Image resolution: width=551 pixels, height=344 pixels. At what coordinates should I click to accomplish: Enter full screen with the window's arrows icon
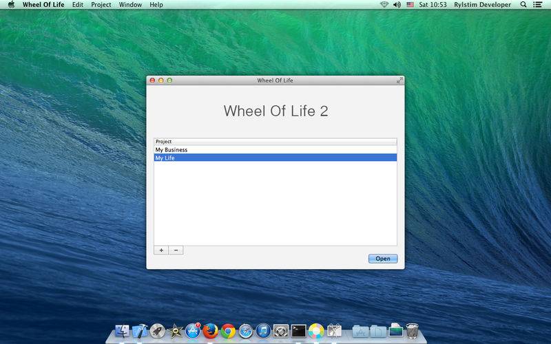399,80
